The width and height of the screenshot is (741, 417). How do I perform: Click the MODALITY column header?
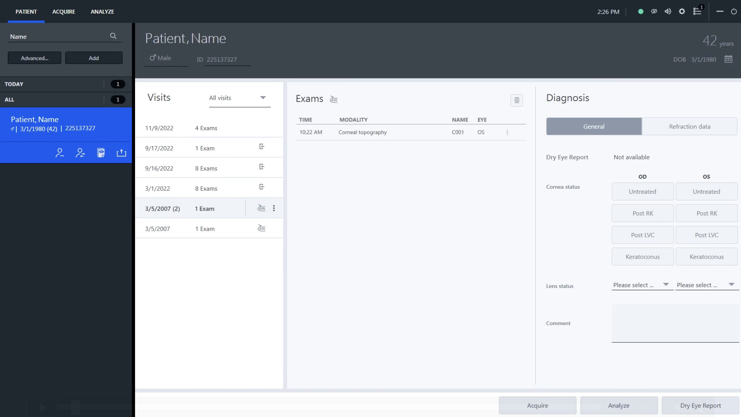353,120
